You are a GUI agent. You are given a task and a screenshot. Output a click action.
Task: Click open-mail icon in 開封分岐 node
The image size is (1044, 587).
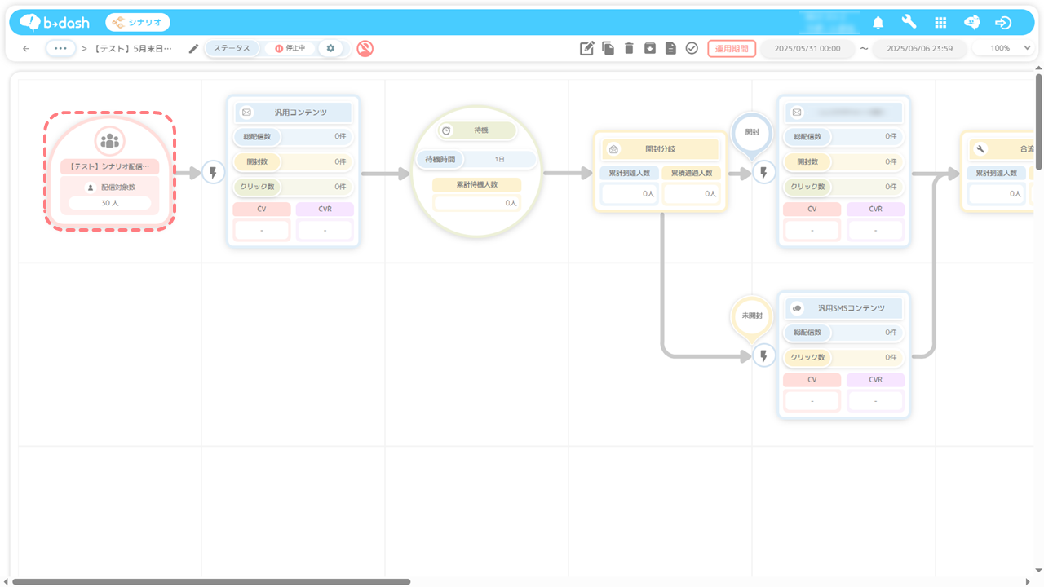coord(613,149)
